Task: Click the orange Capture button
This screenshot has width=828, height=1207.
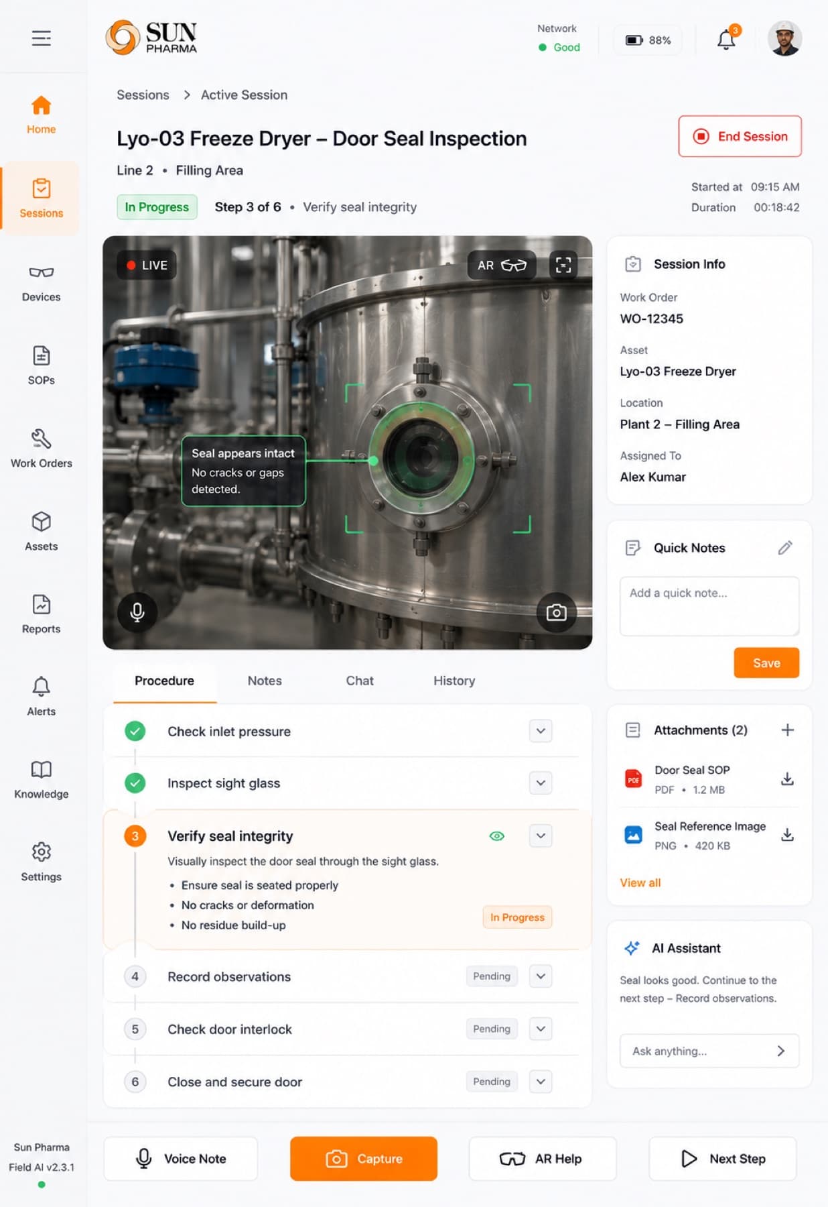Action: point(364,1159)
